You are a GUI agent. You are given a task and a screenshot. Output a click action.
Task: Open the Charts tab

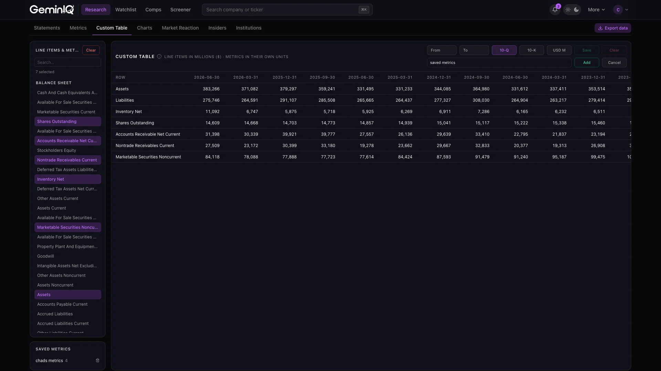(145, 28)
